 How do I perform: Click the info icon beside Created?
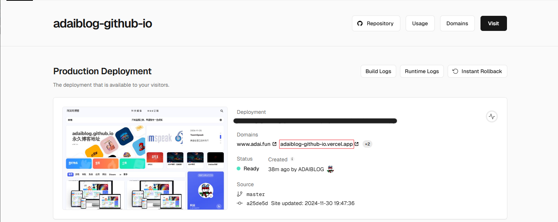point(292,159)
